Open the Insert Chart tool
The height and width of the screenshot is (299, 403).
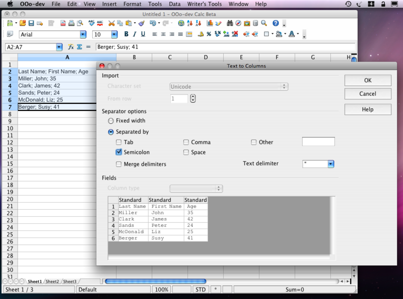[209, 23]
